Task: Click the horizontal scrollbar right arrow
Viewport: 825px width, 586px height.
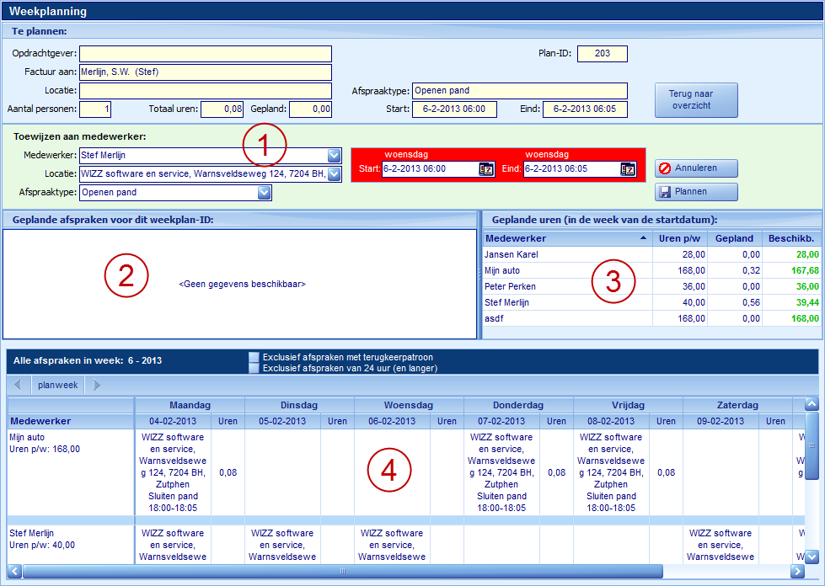Action: [798, 572]
